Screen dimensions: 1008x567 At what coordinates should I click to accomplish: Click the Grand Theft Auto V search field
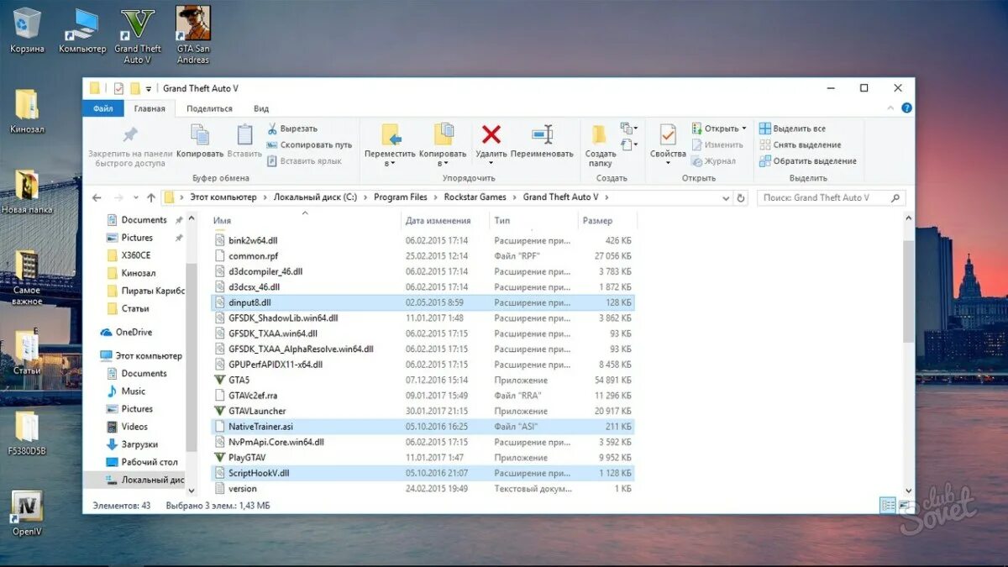click(832, 198)
